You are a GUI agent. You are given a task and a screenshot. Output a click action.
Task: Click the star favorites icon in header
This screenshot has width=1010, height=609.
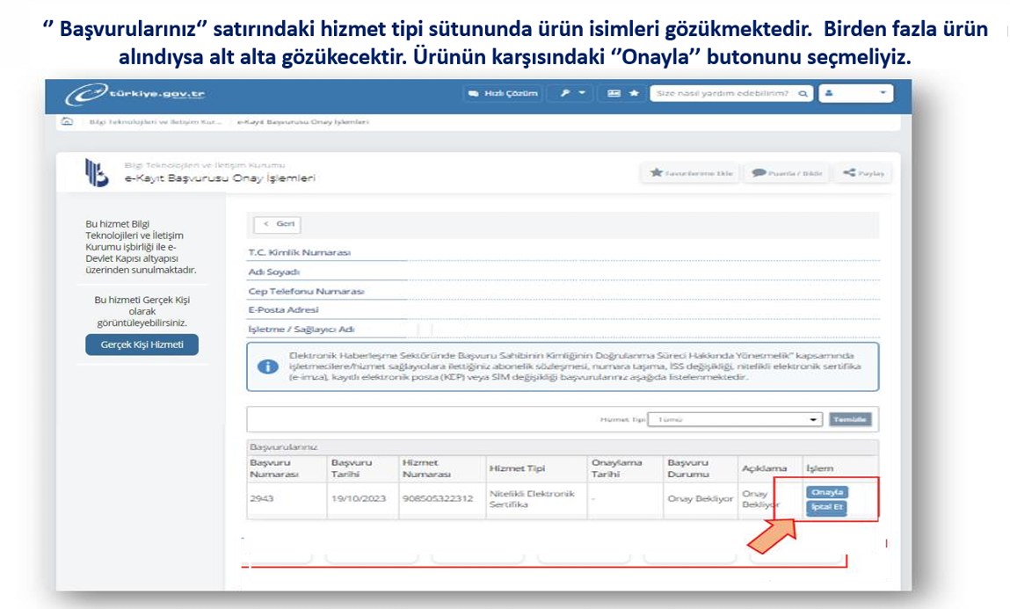coord(633,93)
